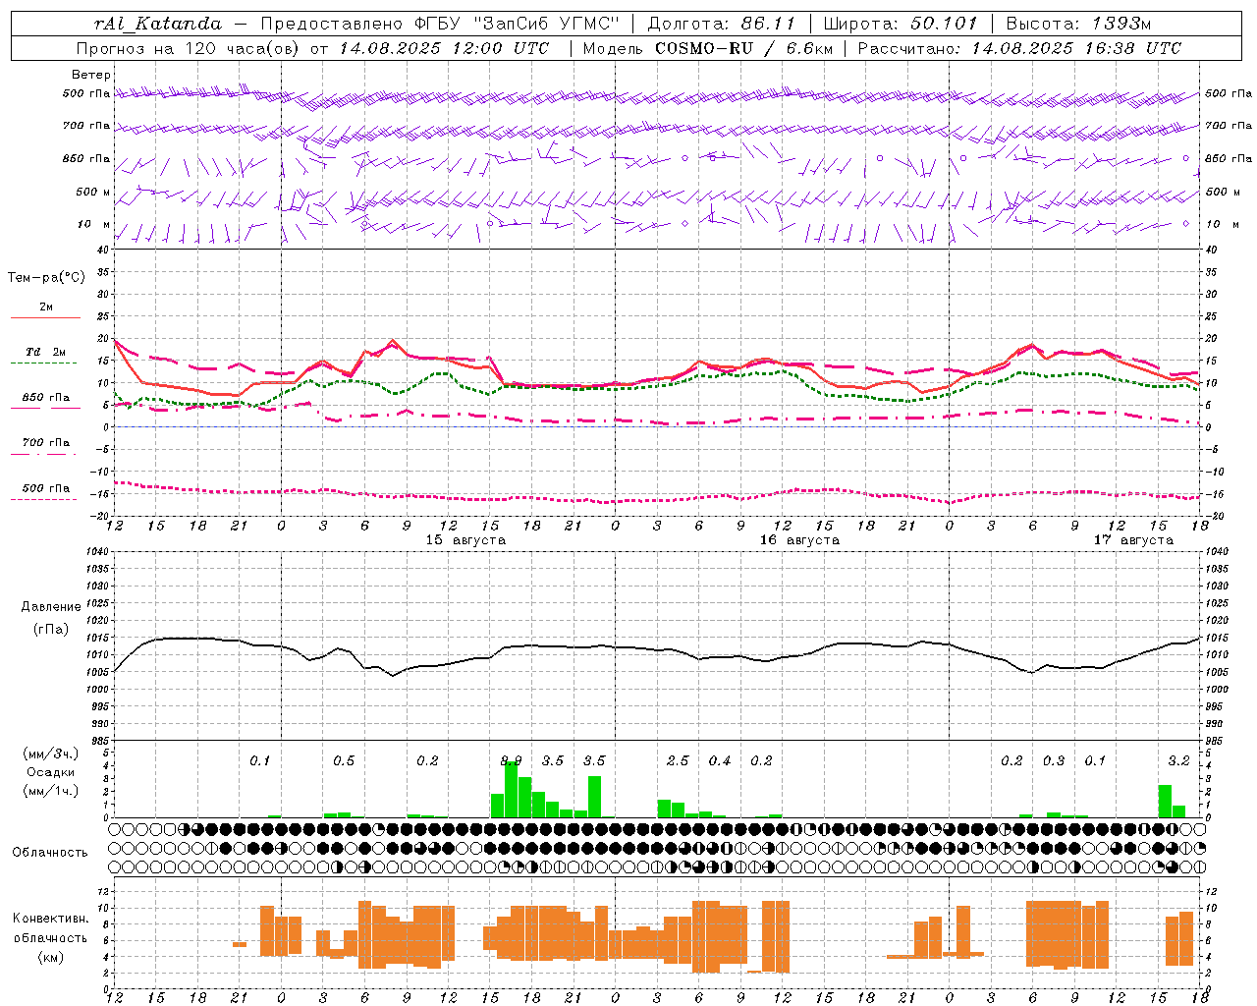Click the (гПа) pressure unit label
This screenshot has width=1257, height=1006.
pos(51,630)
